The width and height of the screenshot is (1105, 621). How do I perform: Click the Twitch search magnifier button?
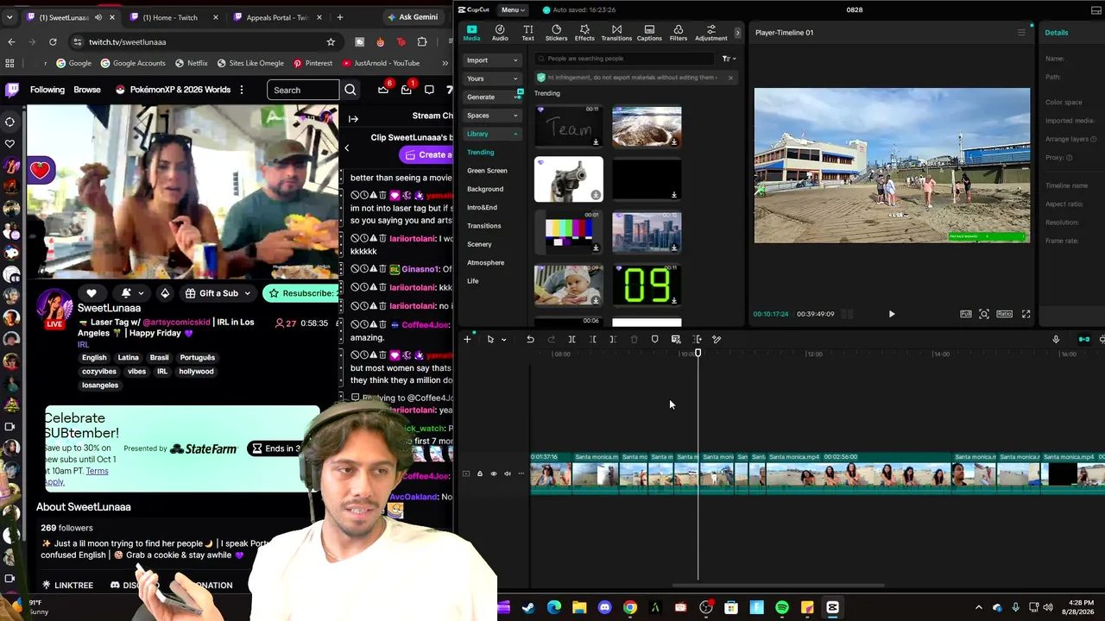click(x=350, y=90)
